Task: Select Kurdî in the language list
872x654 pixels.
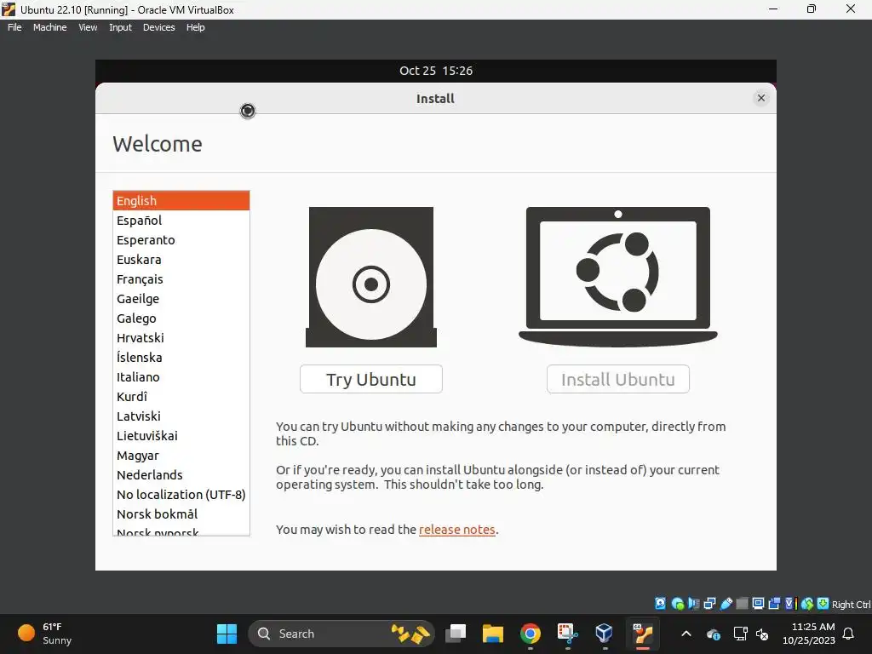Action: (x=181, y=397)
